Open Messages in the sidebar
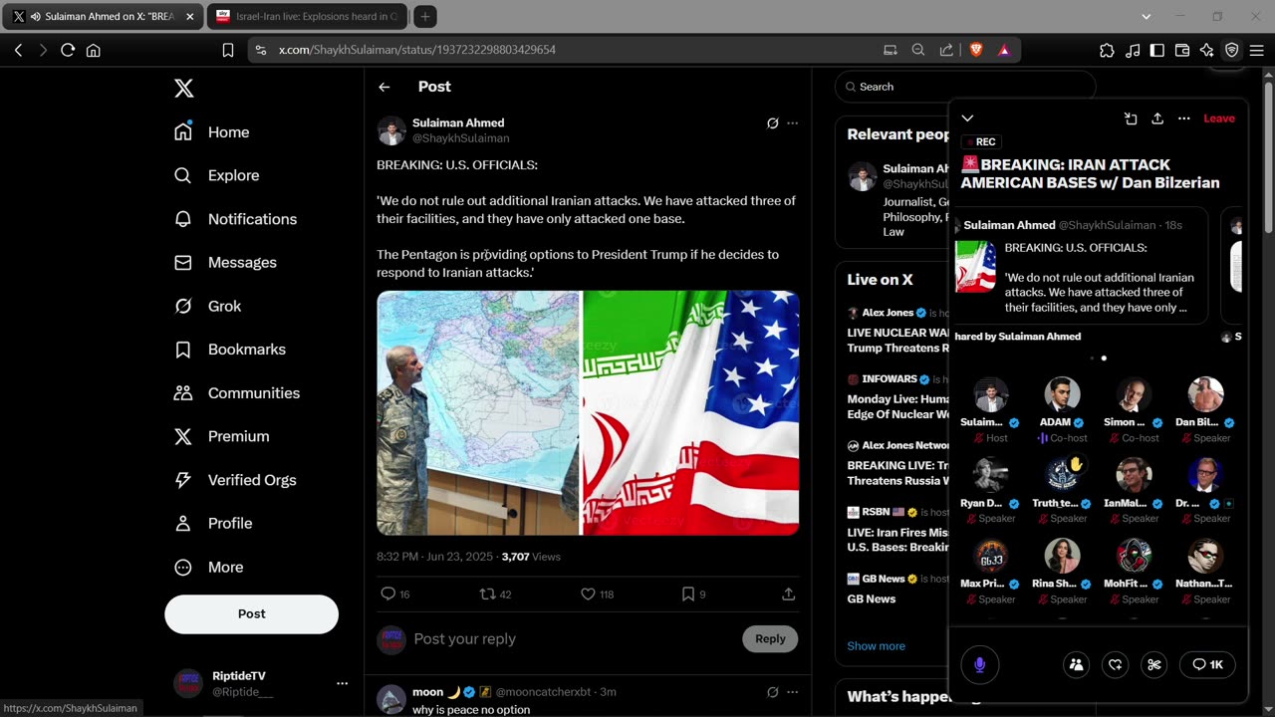The height and width of the screenshot is (717, 1275). point(225,263)
